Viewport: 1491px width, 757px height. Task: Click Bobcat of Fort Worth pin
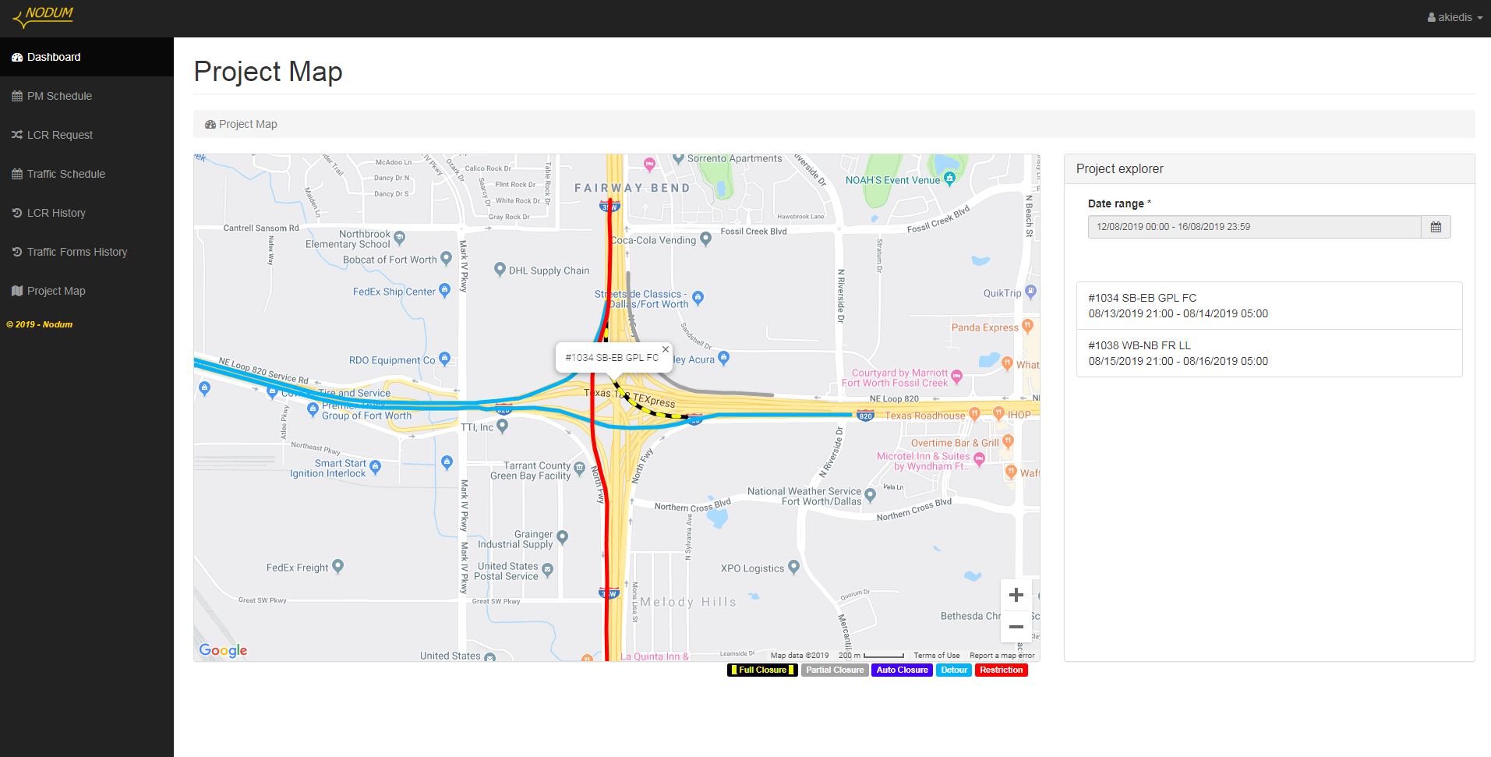coord(446,258)
